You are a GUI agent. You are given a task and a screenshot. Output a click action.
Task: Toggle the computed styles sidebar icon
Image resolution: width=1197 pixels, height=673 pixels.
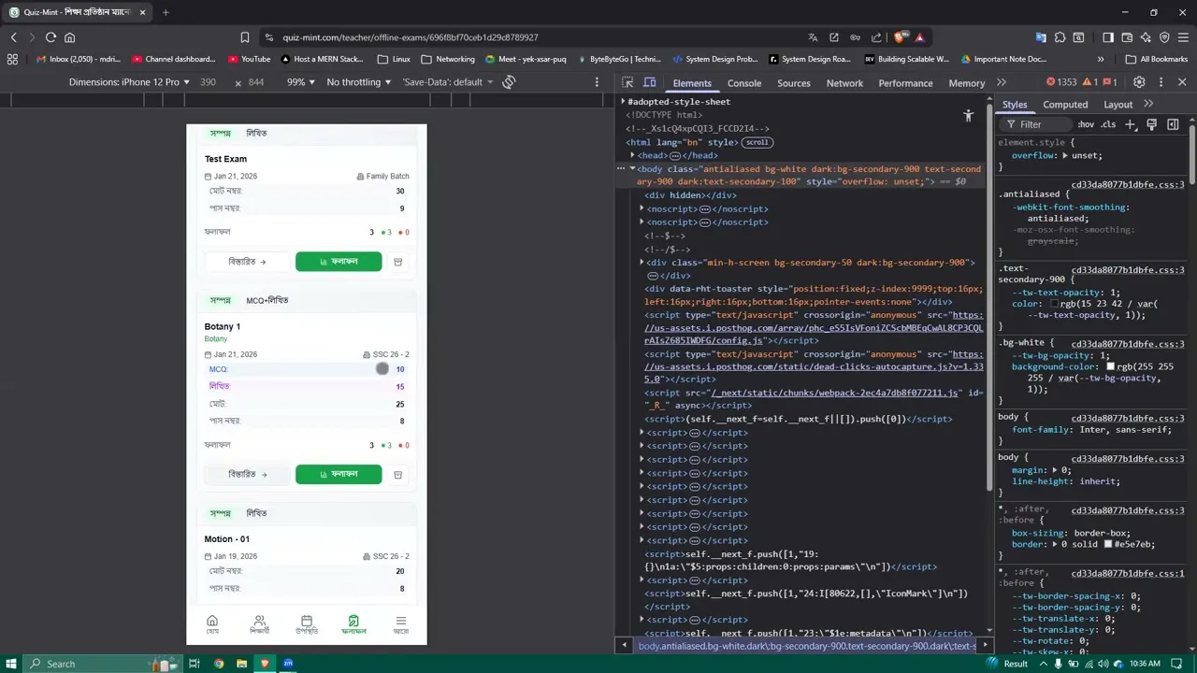click(1173, 124)
